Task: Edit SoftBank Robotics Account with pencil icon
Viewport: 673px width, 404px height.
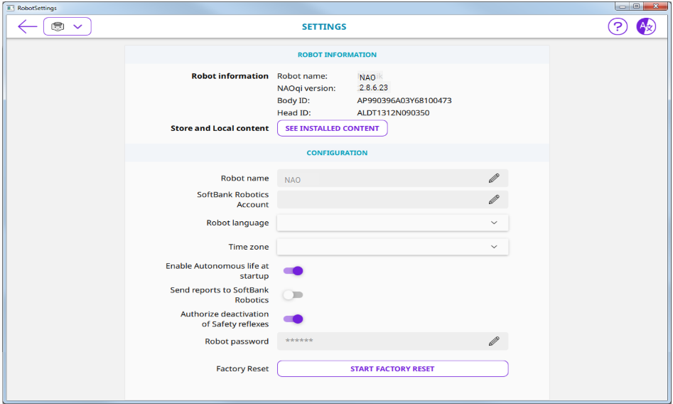Action: click(494, 200)
